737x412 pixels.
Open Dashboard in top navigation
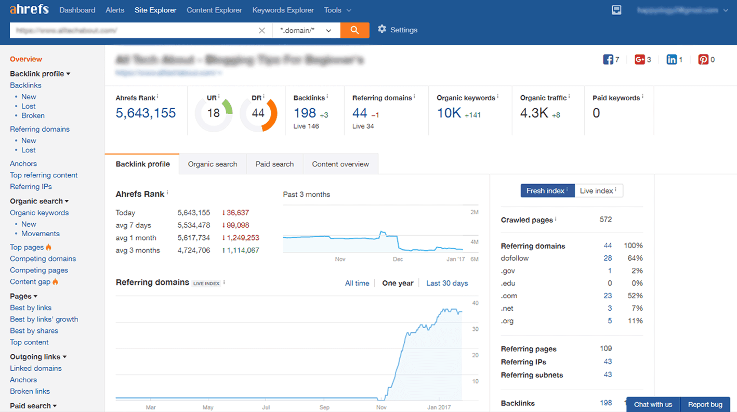tap(77, 10)
